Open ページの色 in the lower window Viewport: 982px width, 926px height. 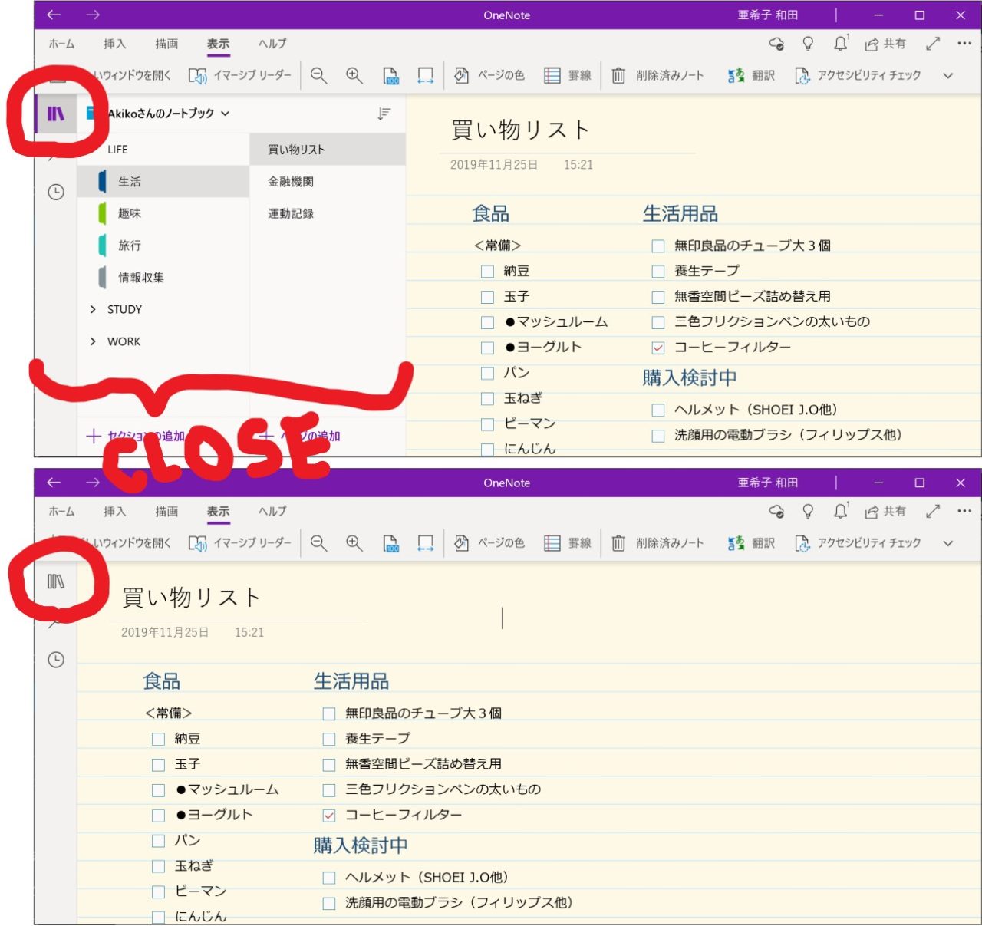click(x=489, y=542)
